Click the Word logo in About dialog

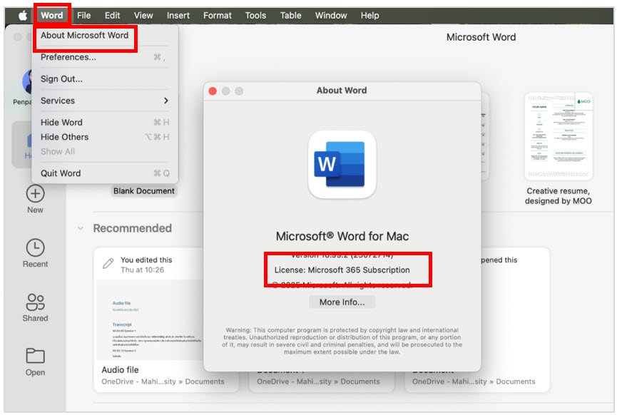[x=342, y=165]
